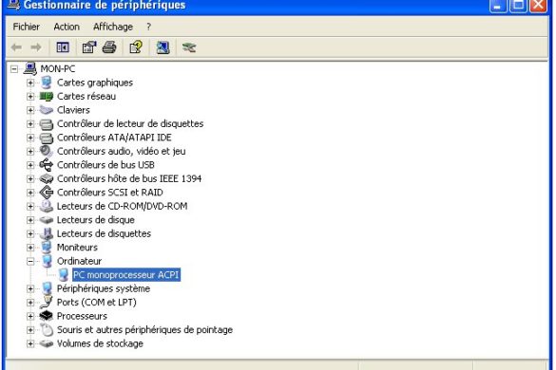The width and height of the screenshot is (556, 370).
Task: Click the Cartes graphiques display icon
Action: 47,83
